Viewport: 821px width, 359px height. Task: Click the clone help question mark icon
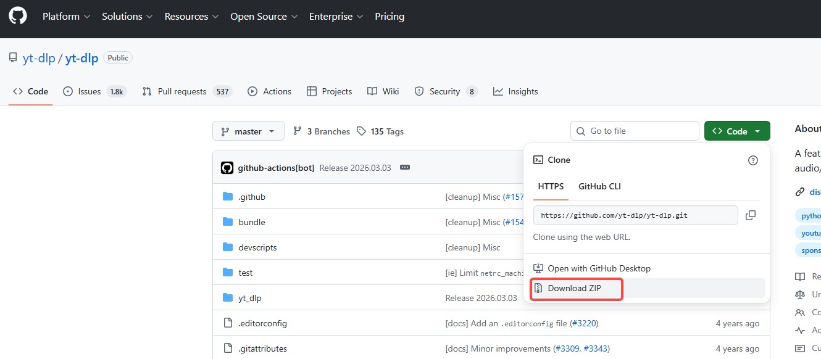(752, 160)
